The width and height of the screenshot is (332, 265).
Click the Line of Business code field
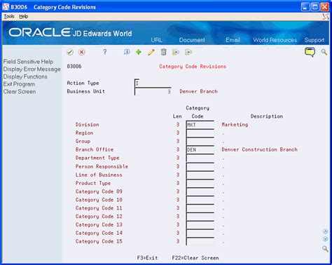(x=200, y=175)
